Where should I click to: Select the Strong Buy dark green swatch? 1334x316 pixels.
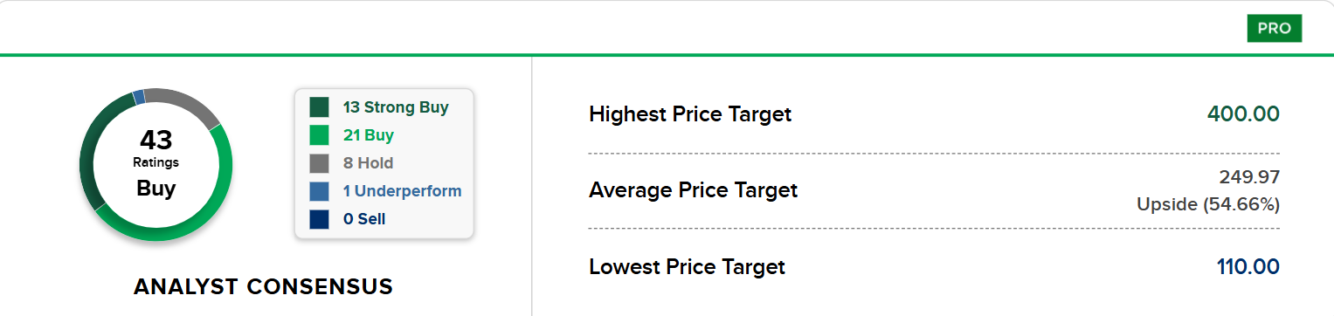tap(319, 107)
